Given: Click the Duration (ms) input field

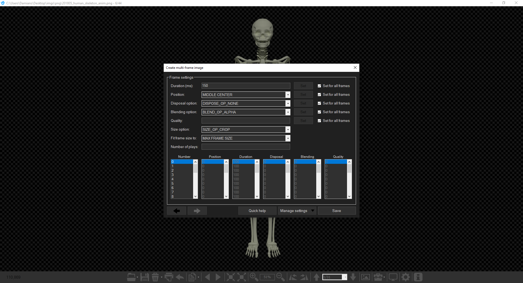Looking at the screenshot, I should [x=246, y=86].
